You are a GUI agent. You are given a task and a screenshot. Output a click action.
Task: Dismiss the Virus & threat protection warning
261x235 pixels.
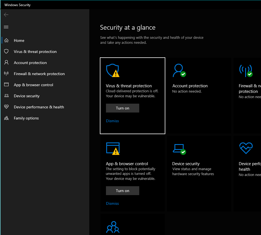(112, 121)
